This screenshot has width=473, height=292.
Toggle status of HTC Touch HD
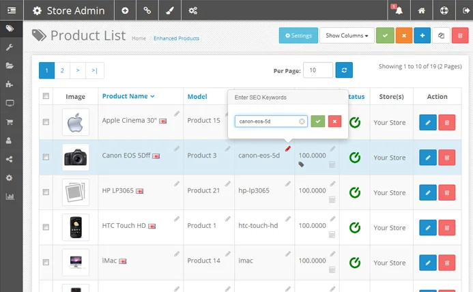pos(355,227)
